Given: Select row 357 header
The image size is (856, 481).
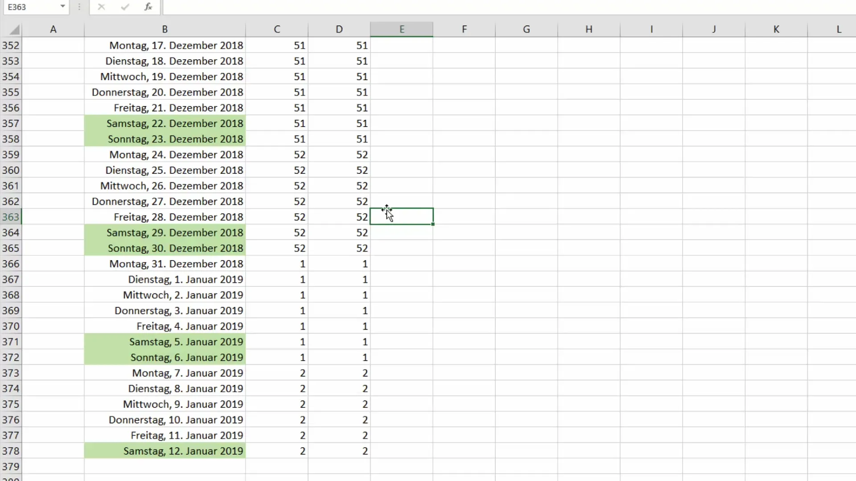Looking at the screenshot, I should coord(11,123).
